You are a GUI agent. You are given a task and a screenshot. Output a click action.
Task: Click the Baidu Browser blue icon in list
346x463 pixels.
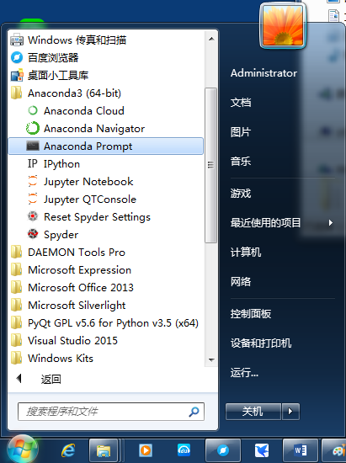point(17,57)
